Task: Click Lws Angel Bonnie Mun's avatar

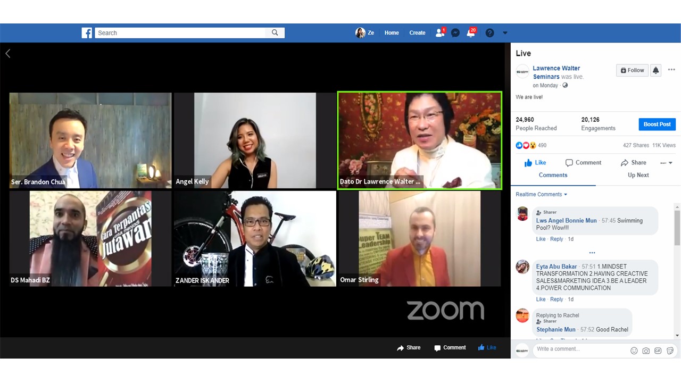Action: [x=522, y=214]
